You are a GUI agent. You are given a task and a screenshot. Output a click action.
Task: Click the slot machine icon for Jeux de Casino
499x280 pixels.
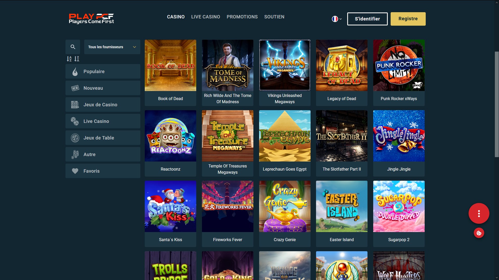click(75, 105)
